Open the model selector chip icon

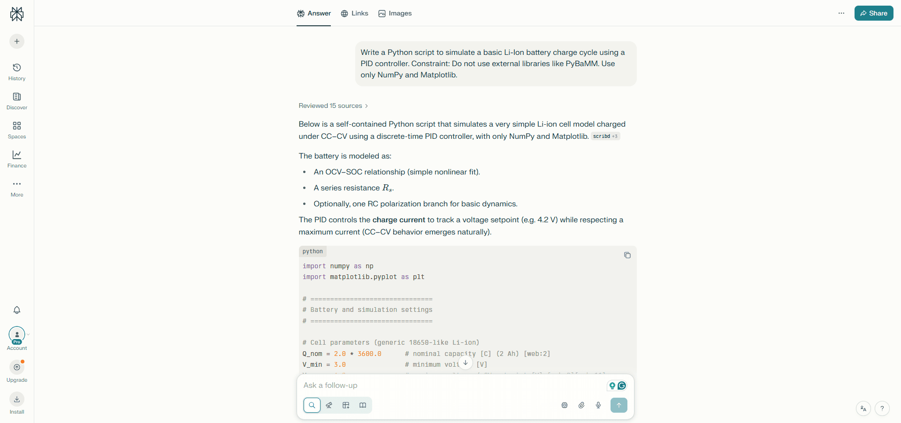tap(564, 405)
